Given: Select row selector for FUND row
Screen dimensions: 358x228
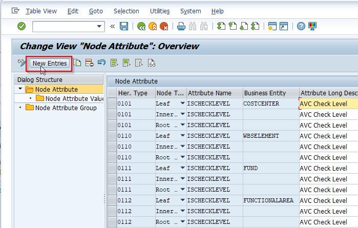Looking at the screenshot, I should [x=112, y=168].
